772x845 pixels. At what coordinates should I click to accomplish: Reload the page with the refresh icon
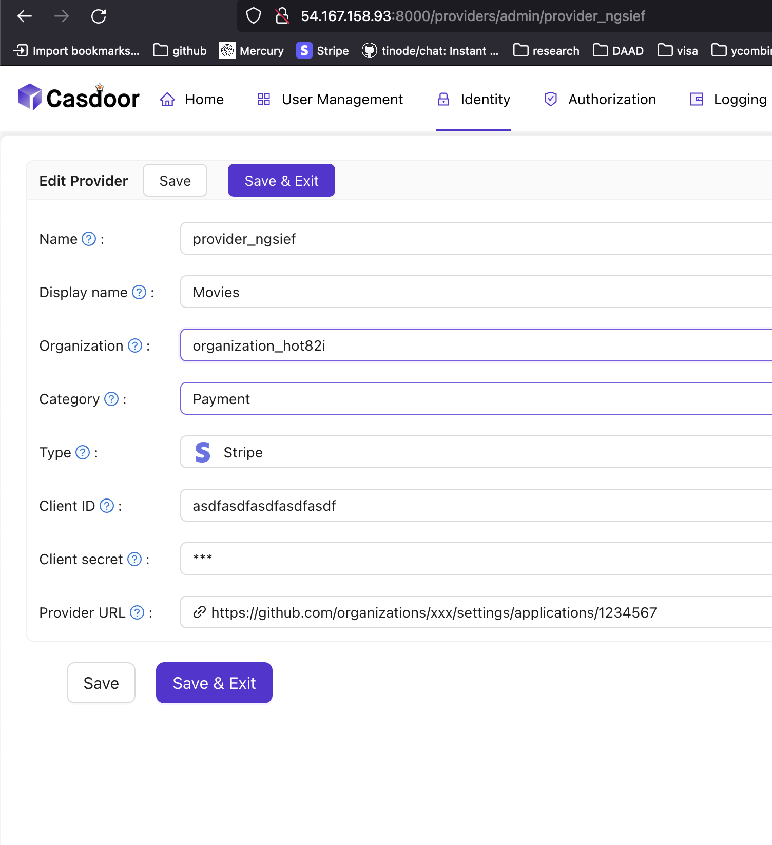(99, 16)
